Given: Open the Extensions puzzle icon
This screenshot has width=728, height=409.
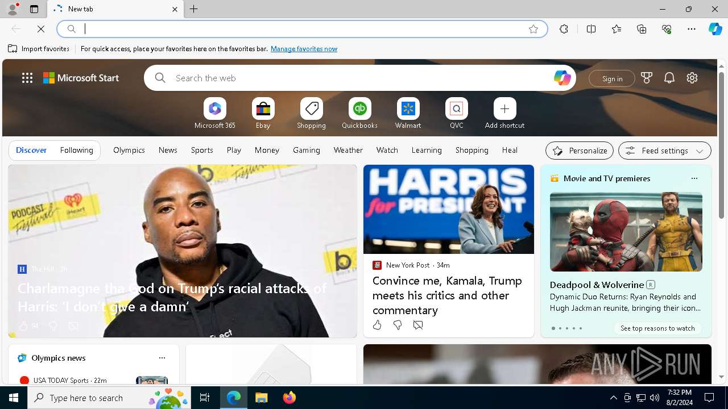Looking at the screenshot, I should pyautogui.click(x=564, y=29).
